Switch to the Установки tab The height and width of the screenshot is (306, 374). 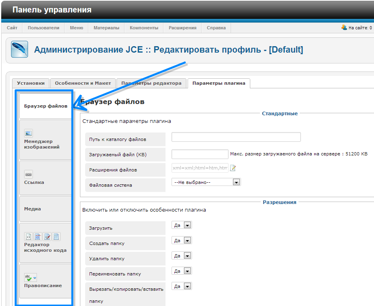click(31, 83)
